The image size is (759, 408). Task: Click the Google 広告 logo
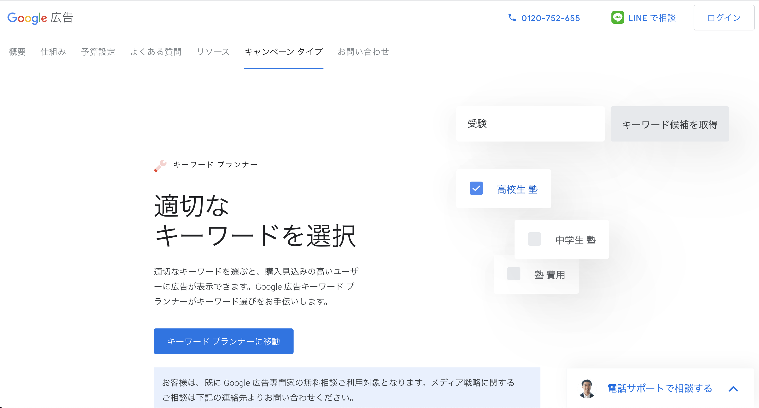tap(40, 18)
